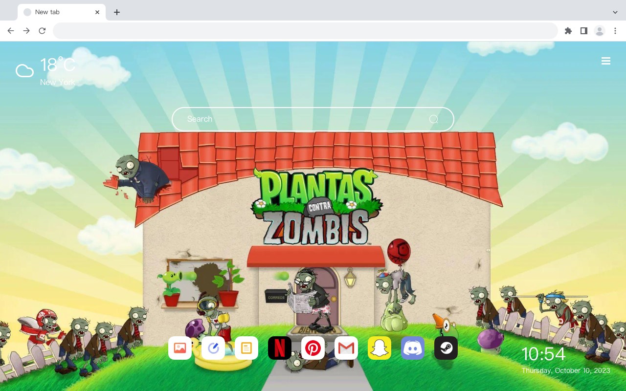Click the cloud weather icon

[24, 71]
